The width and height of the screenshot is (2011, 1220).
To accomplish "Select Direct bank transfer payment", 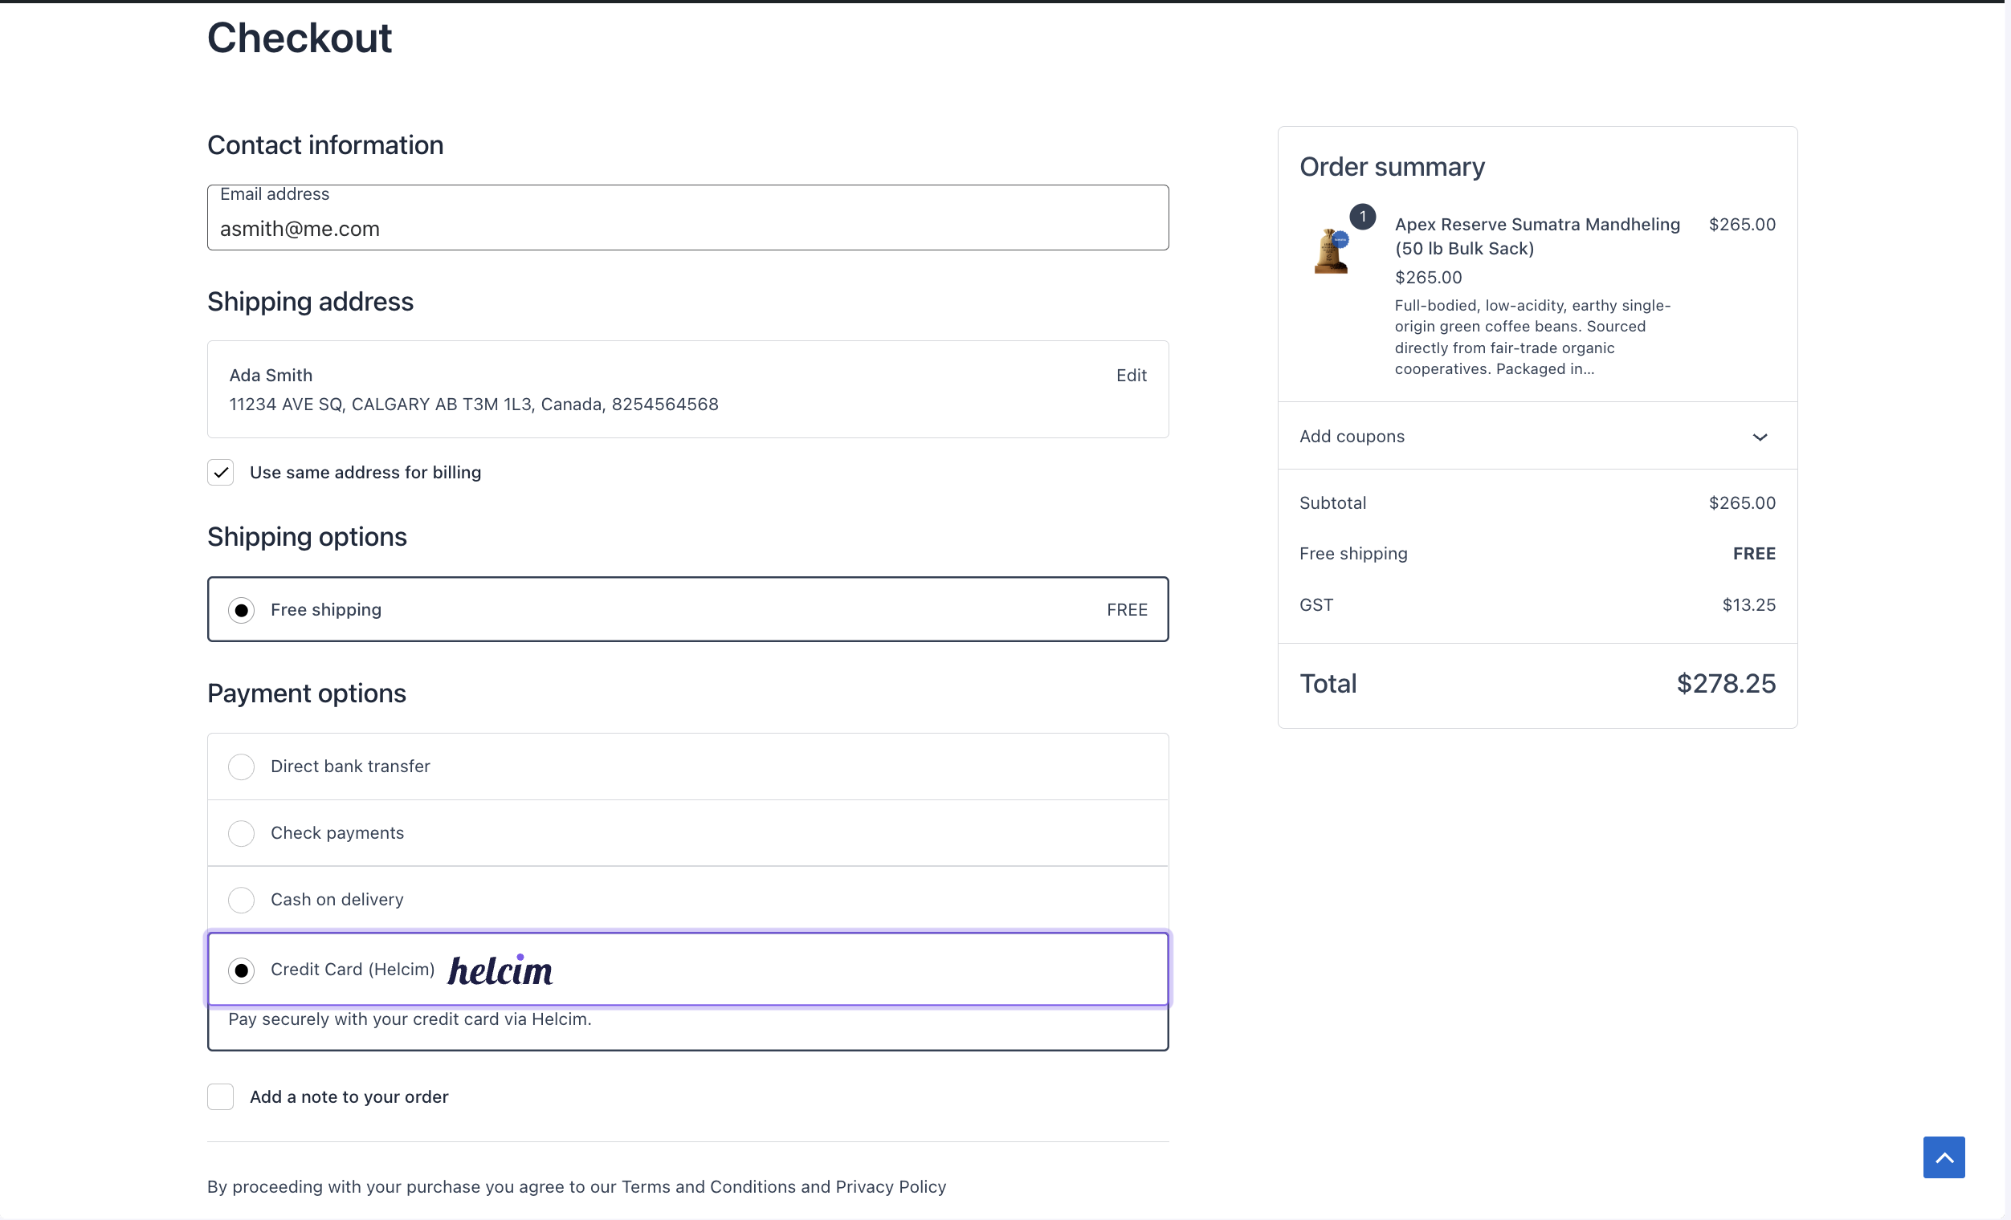I will [241, 767].
